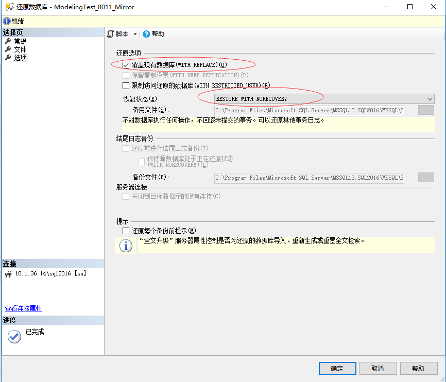Click the 脚本 script generation icon
This screenshot has height=382, width=446.
tap(111, 33)
